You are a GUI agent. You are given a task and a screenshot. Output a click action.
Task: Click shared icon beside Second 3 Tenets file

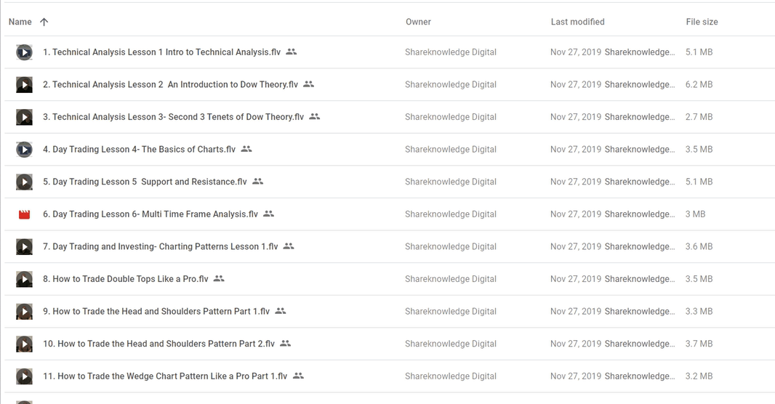coord(314,116)
